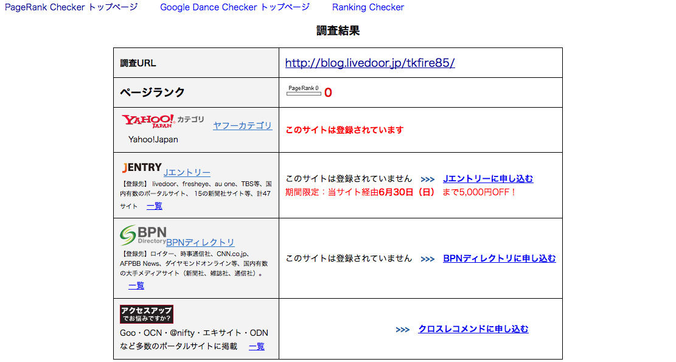The width and height of the screenshot is (676, 362).
Task: Click the 調査結果 heading
Action: [338, 30]
